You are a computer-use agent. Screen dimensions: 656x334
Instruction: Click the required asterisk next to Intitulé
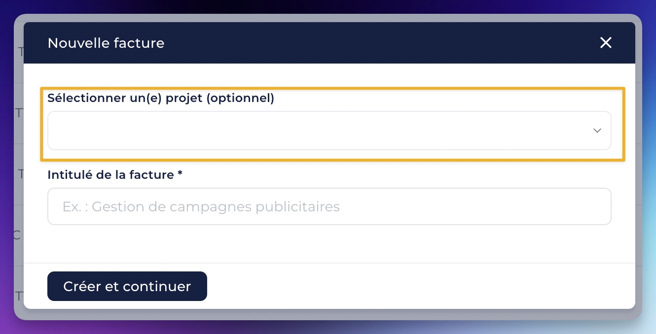[180, 174]
